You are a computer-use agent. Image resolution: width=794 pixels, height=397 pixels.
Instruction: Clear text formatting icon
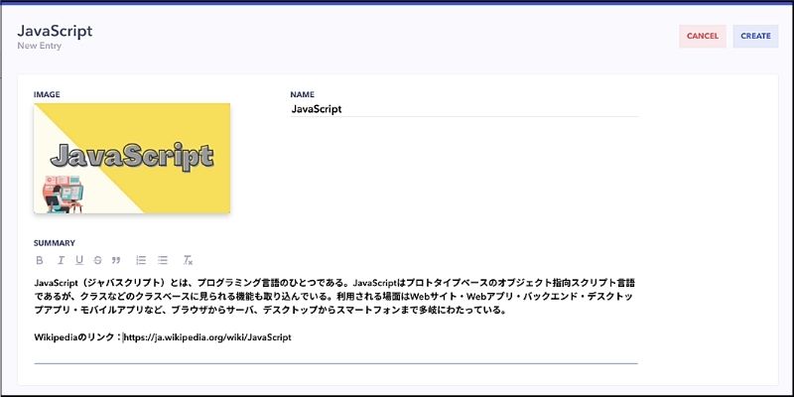[188, 260]
